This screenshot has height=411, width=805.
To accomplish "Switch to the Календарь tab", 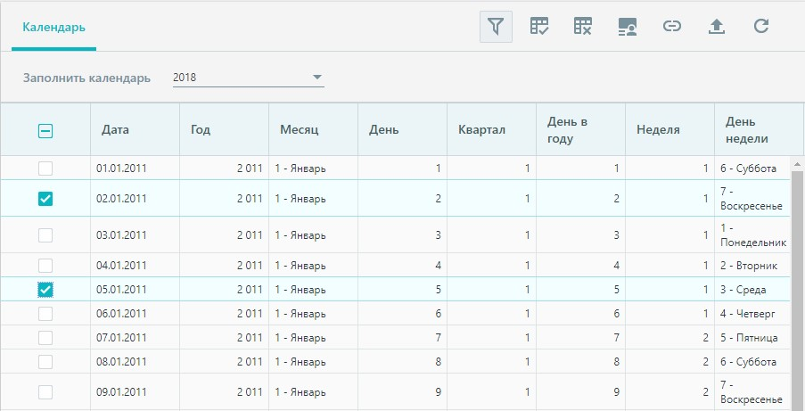I will point(53,28).
